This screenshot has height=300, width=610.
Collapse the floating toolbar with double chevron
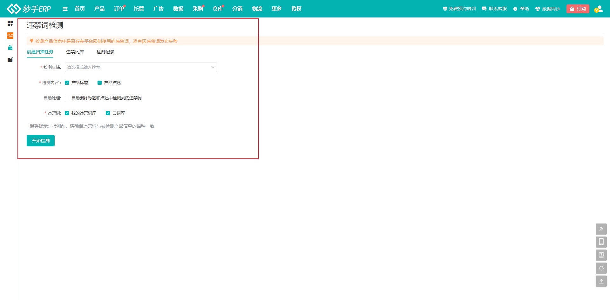[601, 229]
